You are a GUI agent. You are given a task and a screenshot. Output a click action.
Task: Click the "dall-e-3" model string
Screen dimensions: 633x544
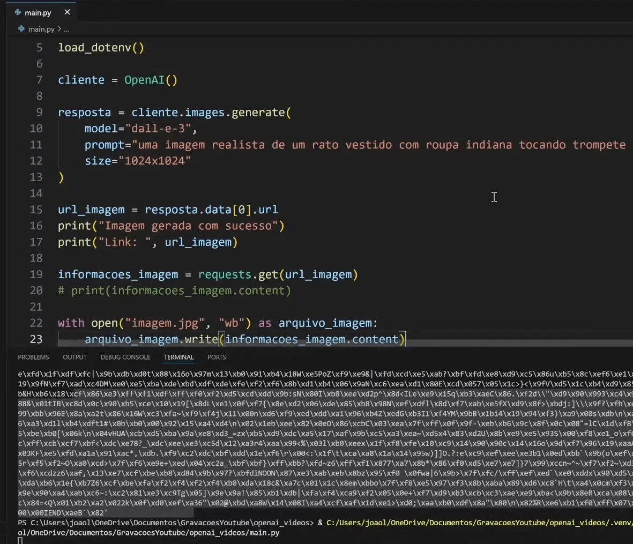pos(161,129)
